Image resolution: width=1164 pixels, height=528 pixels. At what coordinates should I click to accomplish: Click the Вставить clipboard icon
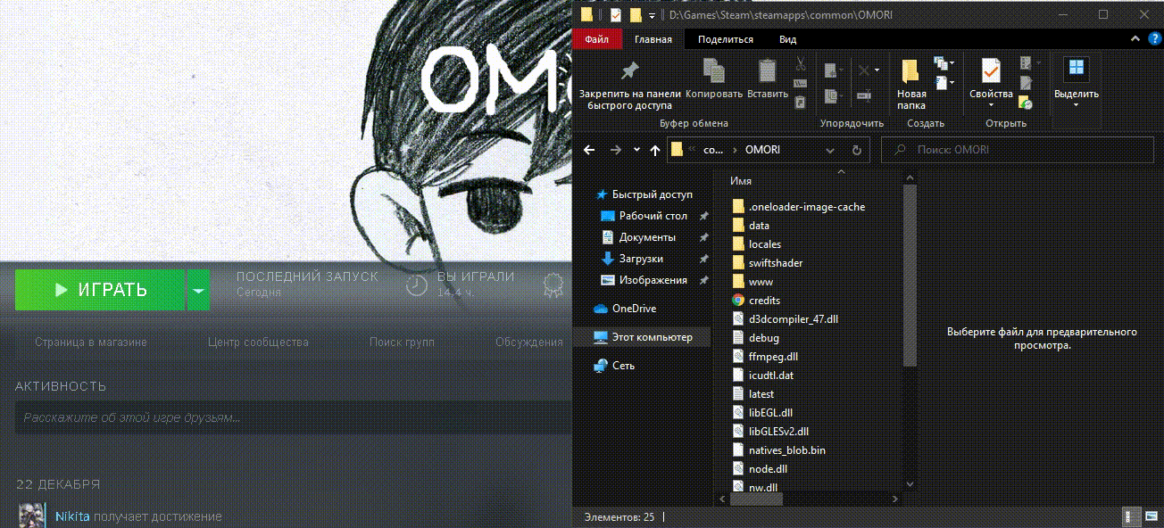[767, 72]
